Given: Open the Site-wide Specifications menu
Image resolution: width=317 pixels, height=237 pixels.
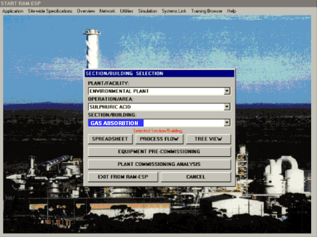Looking at the screenshot, I should pos(50,11).
